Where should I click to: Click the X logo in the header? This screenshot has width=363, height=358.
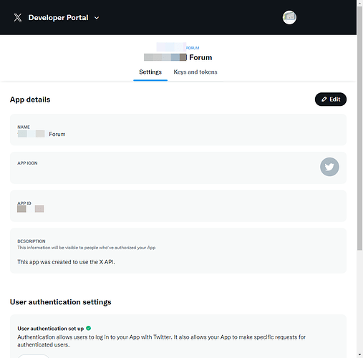click(x=18, y=17)
